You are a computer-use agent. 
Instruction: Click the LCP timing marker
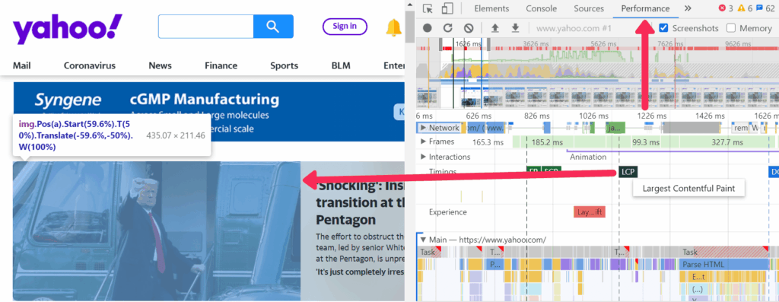pyautogui.click(x=628, y=172)
